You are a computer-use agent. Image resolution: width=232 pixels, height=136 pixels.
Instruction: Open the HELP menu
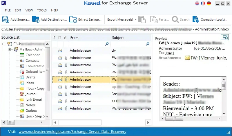(55, 10)
